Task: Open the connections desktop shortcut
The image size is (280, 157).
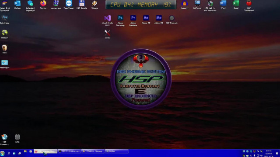Action: coord(56,5)
